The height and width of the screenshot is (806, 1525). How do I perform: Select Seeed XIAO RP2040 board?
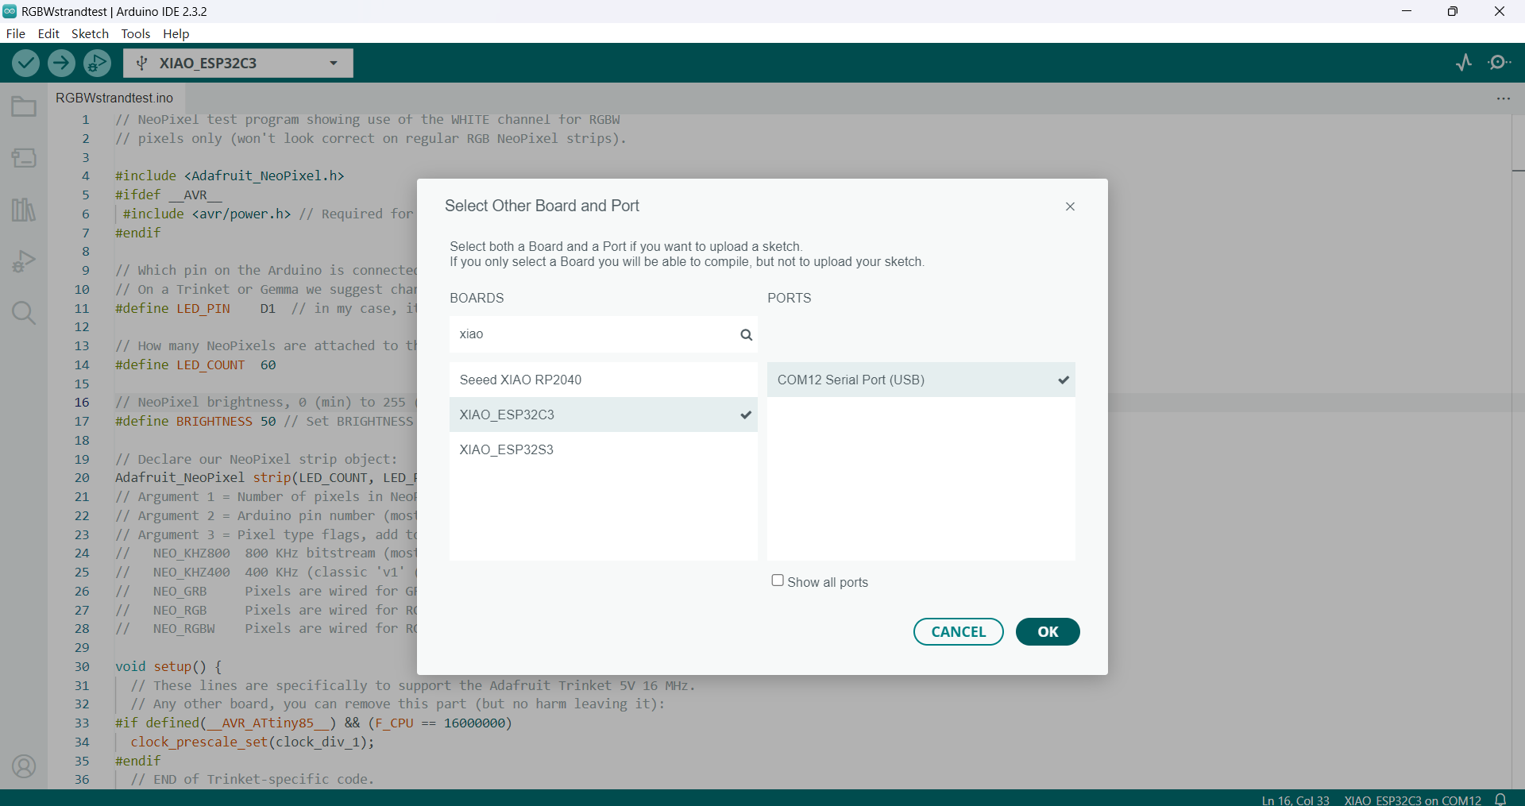point(604,380)
